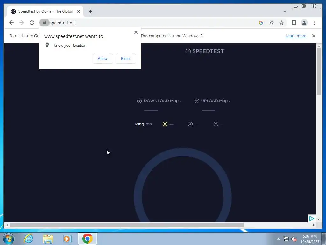Open a new tab with plus button

click(x=90, y=11)
